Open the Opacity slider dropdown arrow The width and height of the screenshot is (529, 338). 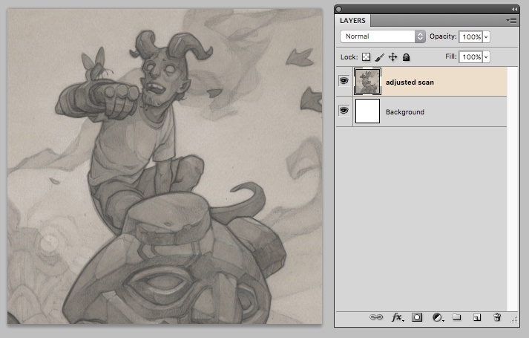point(486,37)
